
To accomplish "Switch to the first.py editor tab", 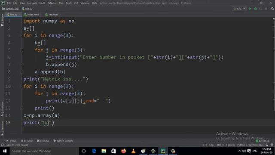I will coord(13,15).
